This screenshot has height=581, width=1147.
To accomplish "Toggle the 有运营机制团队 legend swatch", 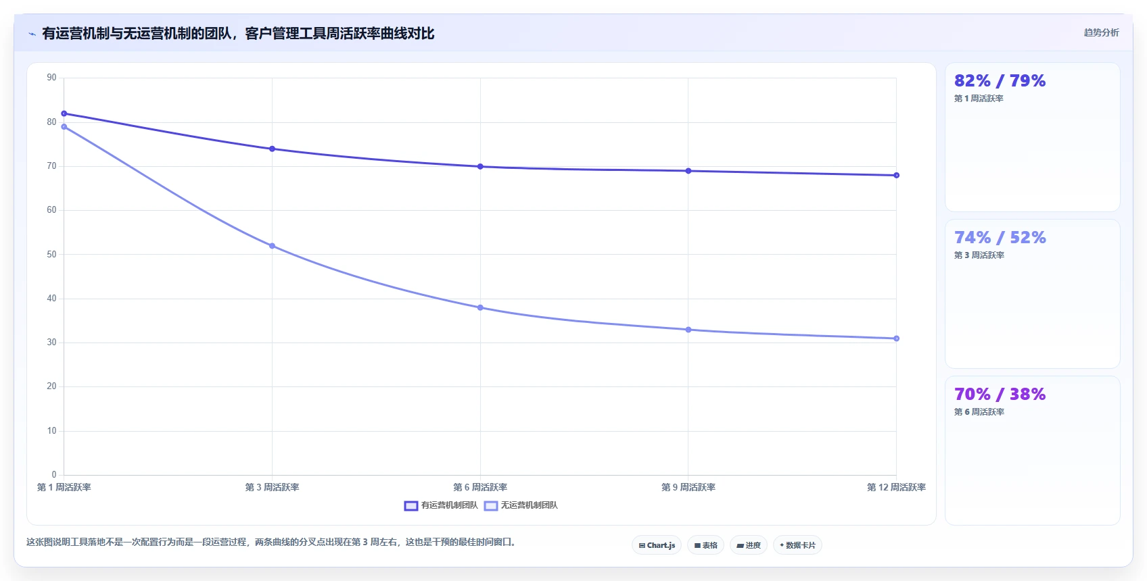I will click(411, 505).
